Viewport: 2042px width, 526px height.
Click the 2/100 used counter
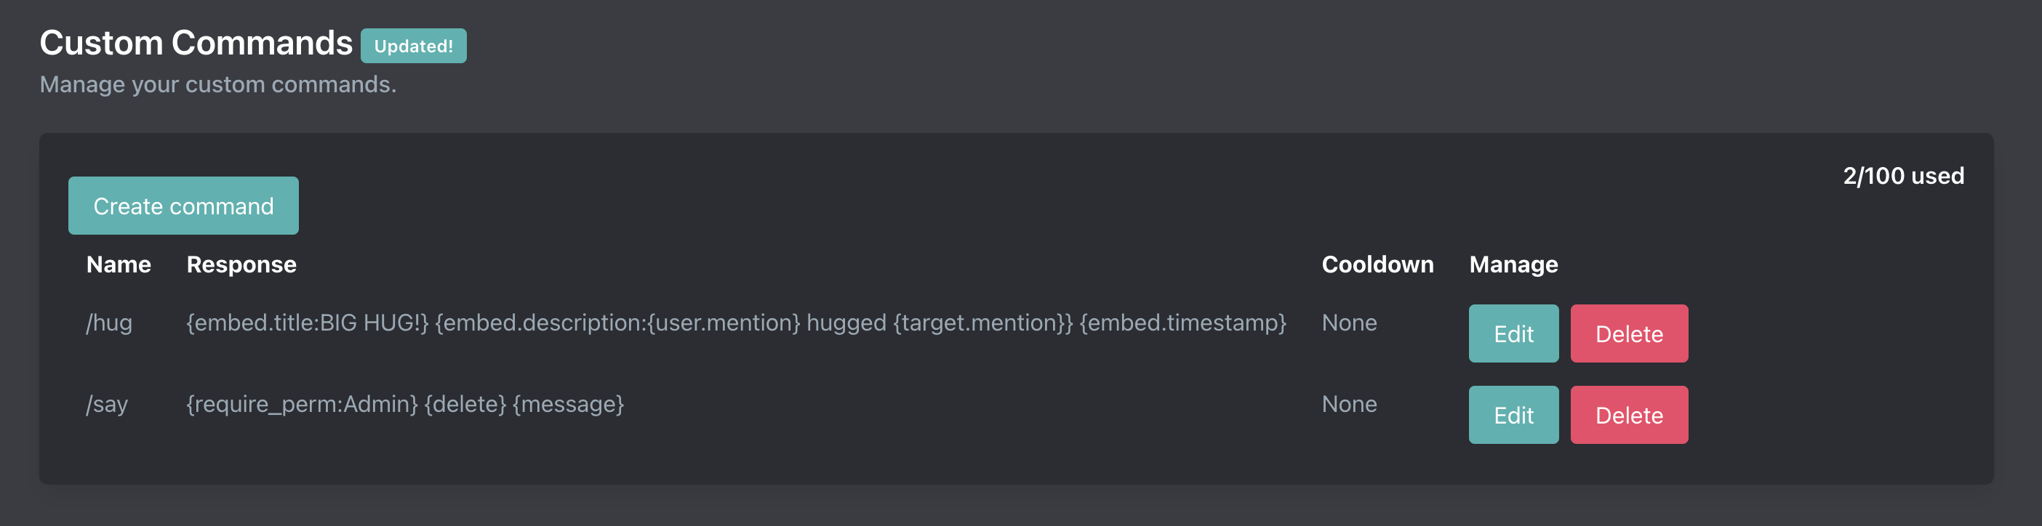click(1902, 176)
